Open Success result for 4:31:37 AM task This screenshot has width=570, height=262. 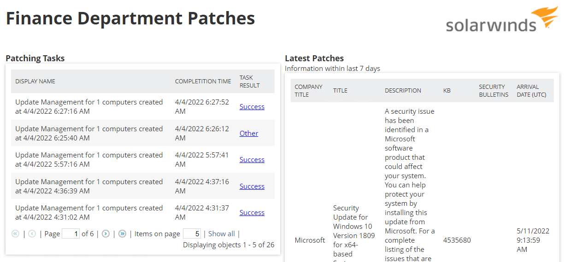coord(252,213)
